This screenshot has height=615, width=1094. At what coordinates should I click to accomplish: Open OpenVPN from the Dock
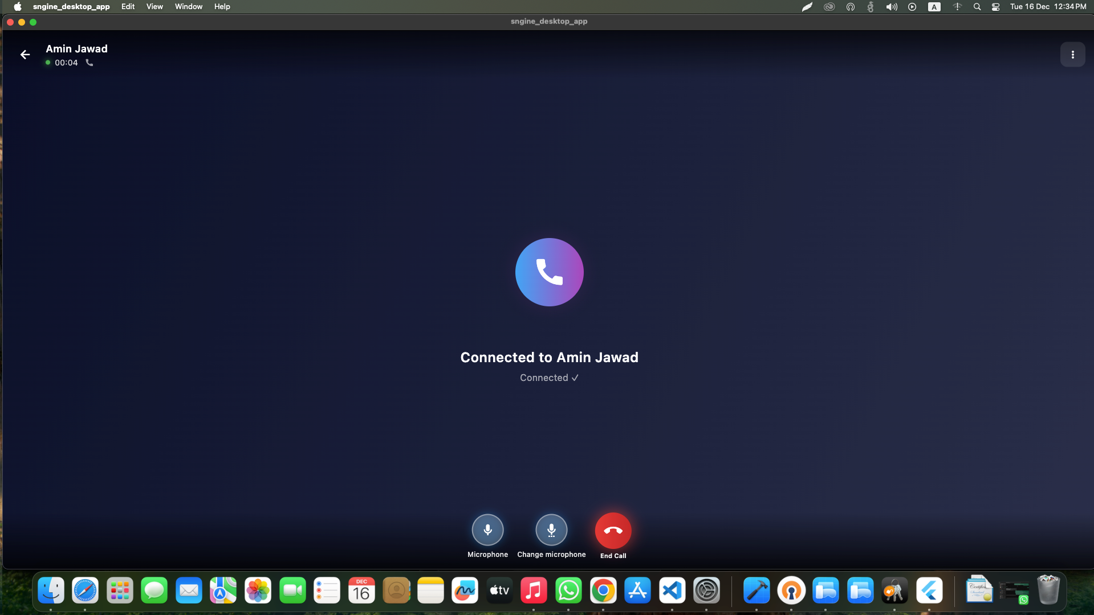point(791,591)
